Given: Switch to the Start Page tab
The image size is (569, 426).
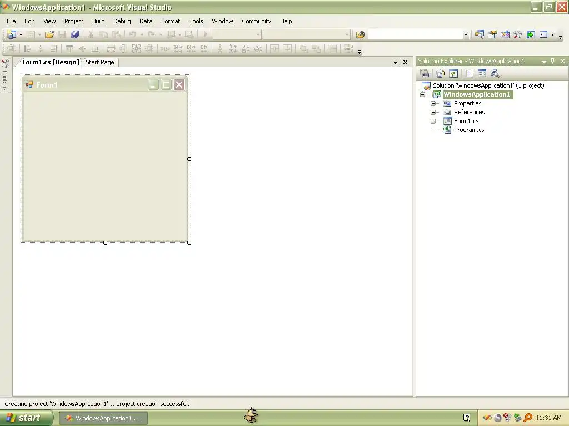Looking at the screenshot, I should [x=100, y=62].
